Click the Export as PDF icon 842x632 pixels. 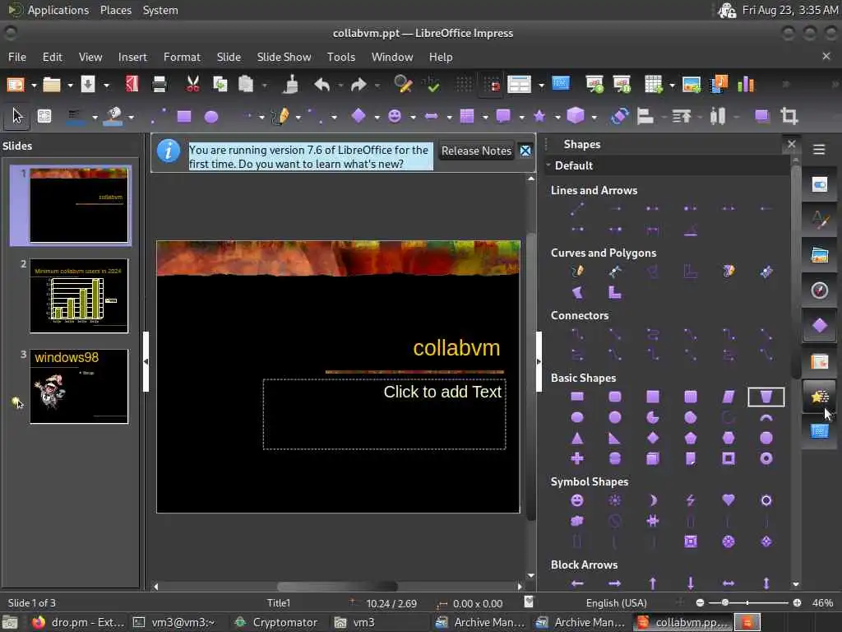point(132,85)
